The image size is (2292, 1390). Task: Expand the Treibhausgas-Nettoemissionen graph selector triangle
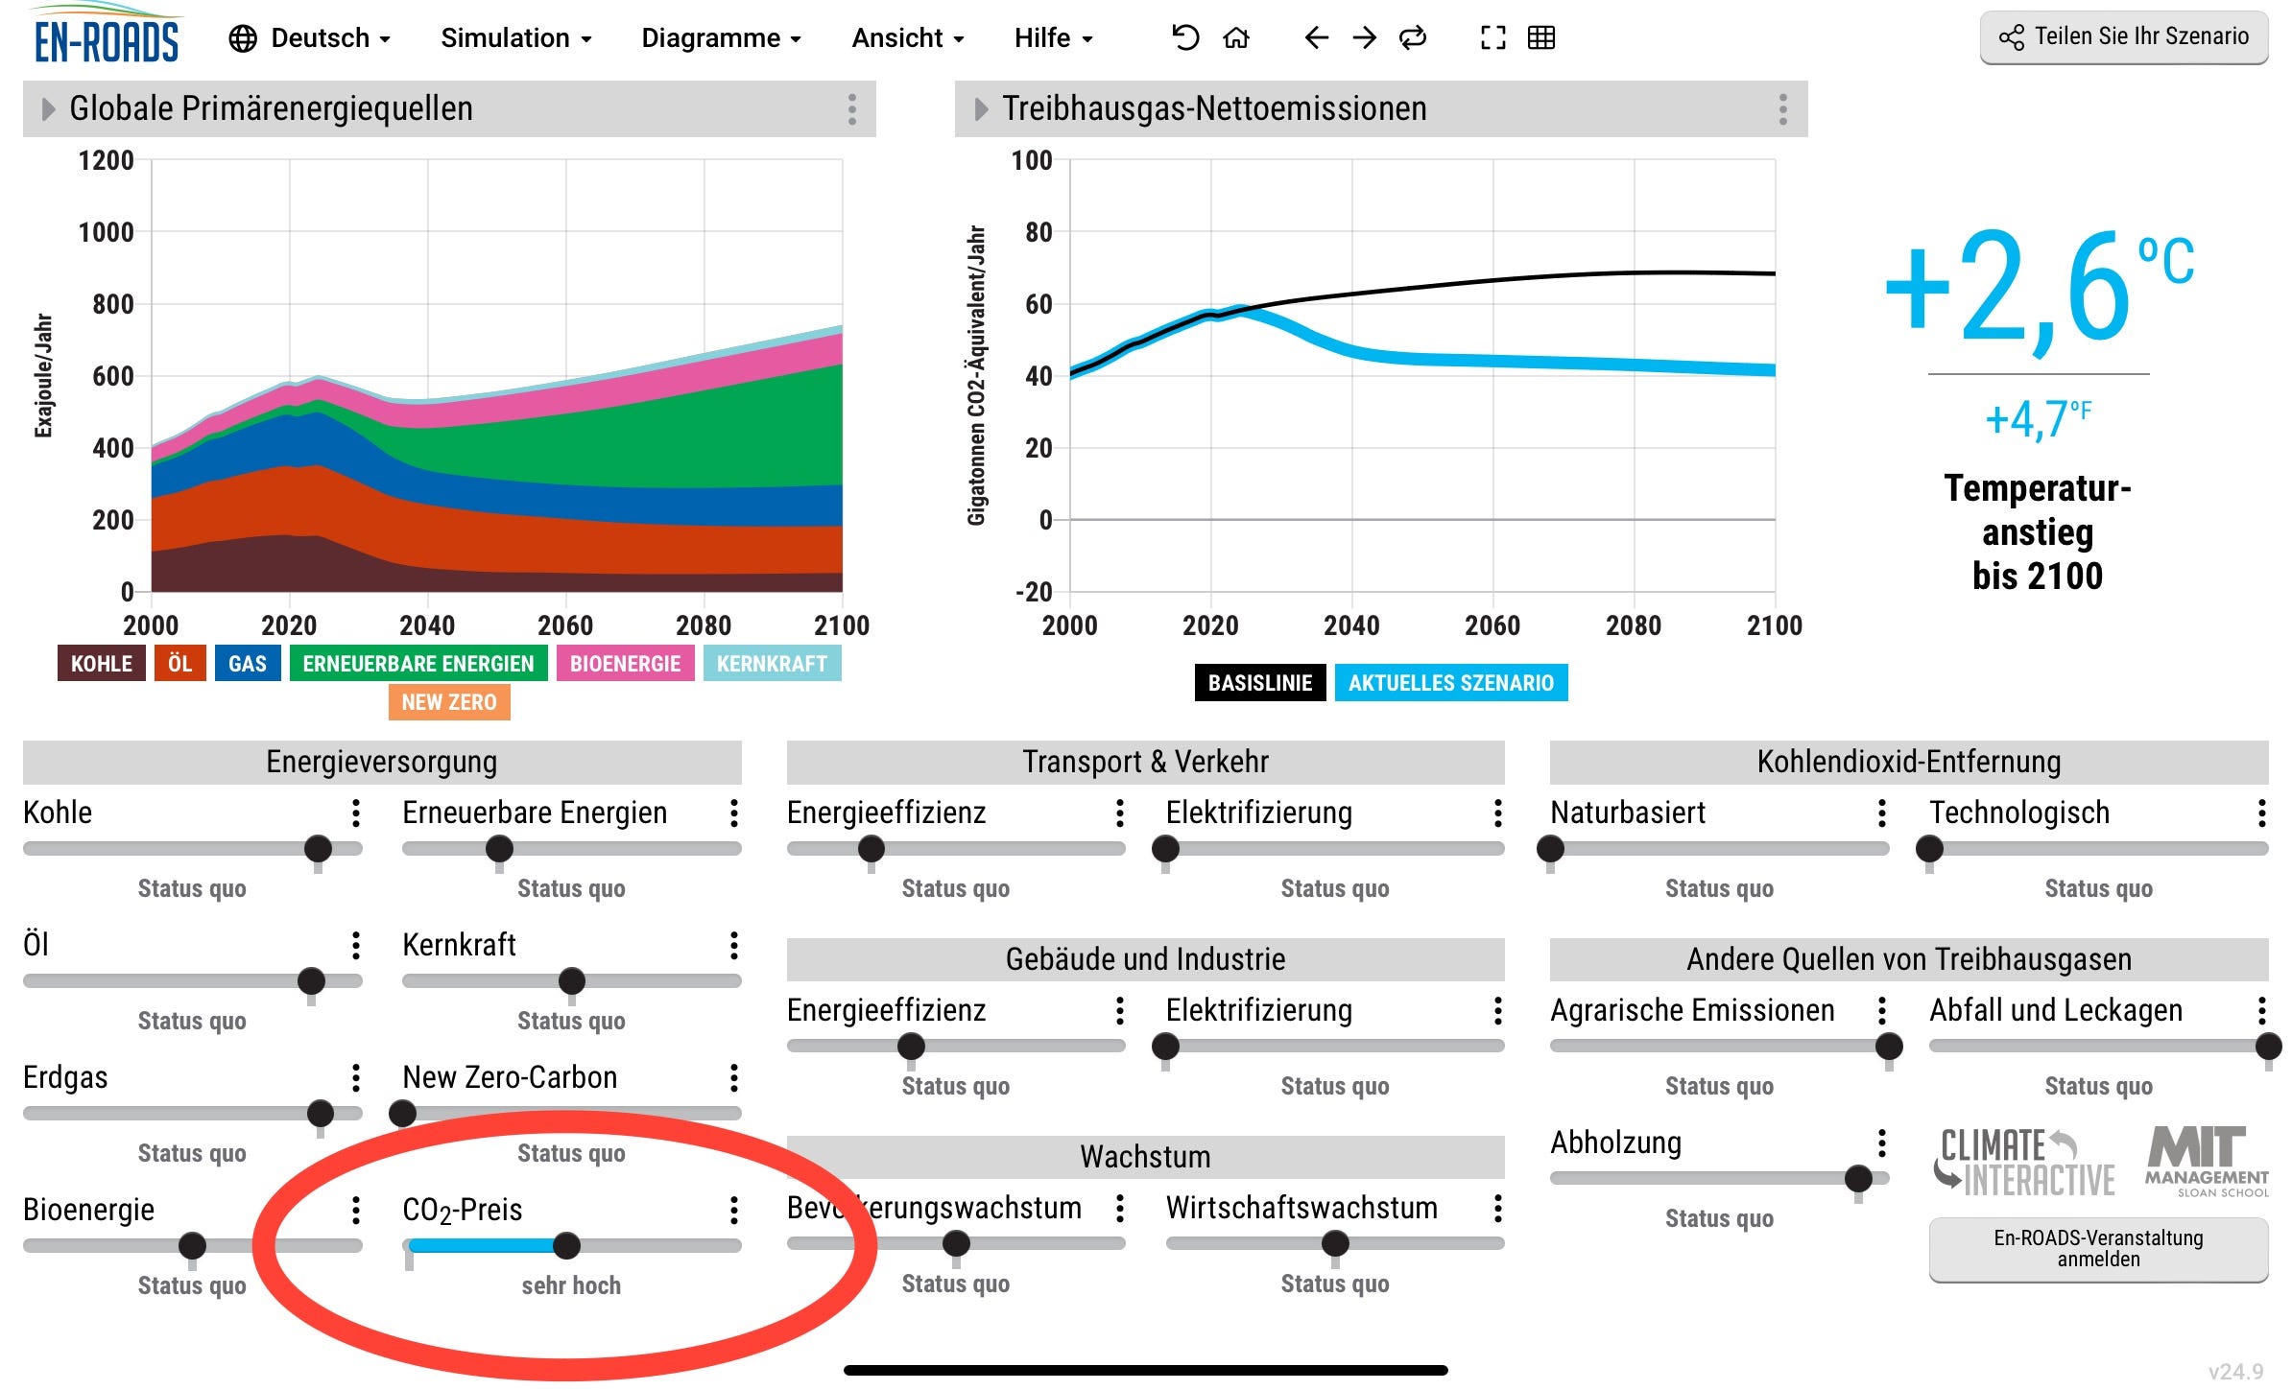[x=980, y=109]
